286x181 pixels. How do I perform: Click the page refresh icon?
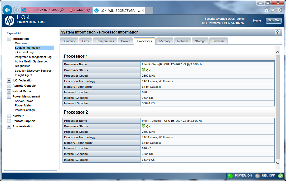[88, 10]
